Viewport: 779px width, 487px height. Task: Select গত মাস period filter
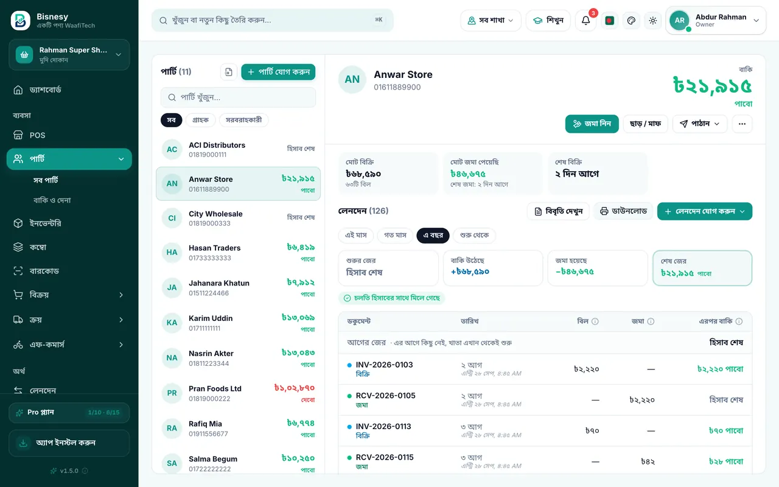pyautogui.click(x=395, y=235)
